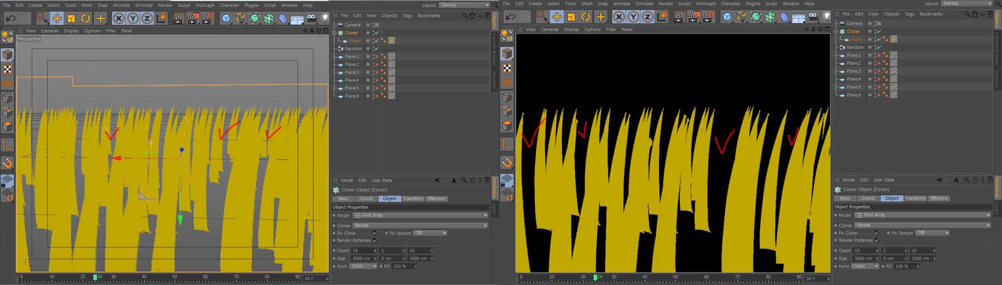Image resolution: width=1002 pixels, height=285 pixels.
Task: Select the Rotate tool in right window
Action: tap(586, 17)
